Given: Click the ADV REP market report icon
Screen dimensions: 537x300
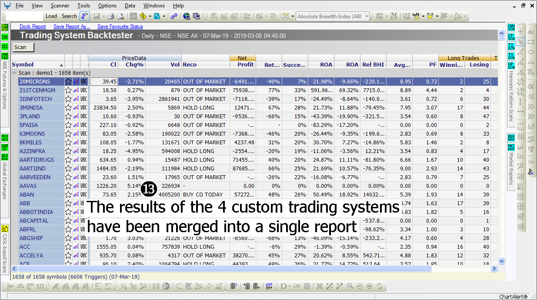Looking at the screenshot, I should [511, 138].
